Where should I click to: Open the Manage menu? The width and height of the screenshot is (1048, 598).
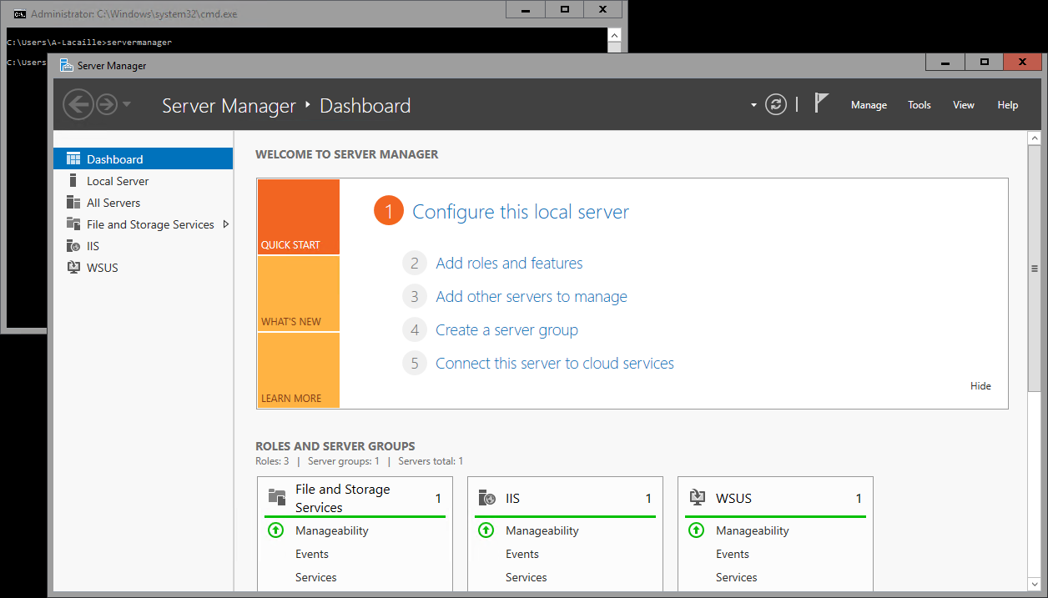(869, 105)
